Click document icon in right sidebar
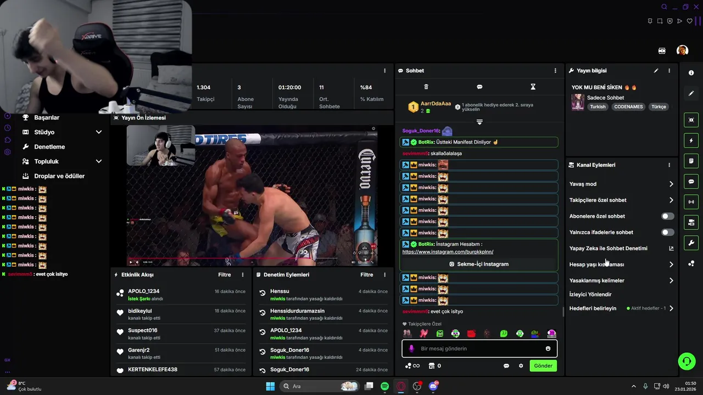The image size is (703, 395). click(x=691, y=161)
